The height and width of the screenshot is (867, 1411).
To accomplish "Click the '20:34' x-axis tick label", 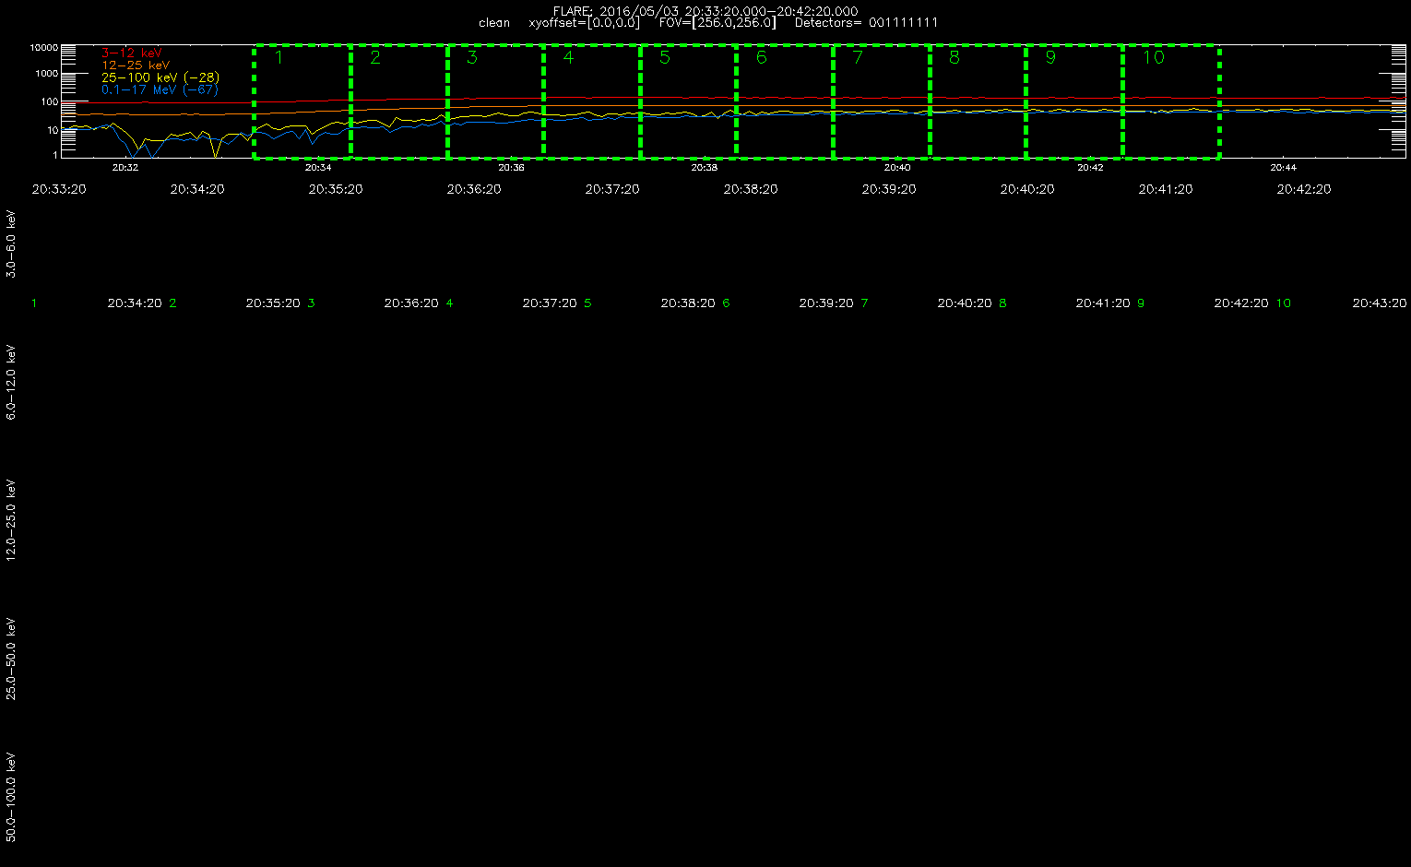I will [318, 168].
